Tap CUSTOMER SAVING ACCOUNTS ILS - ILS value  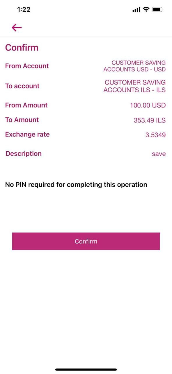[x=134, y=86]
